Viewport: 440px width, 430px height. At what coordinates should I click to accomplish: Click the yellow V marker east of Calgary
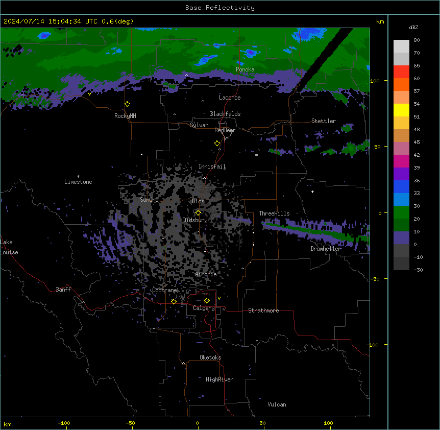click(219, 298)
